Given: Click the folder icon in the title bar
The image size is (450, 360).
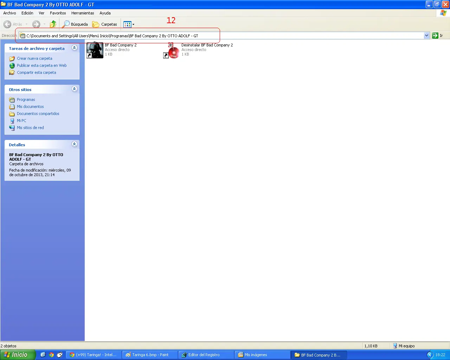Looking at the screenshot, I should pyautogui.click(x=4, y=5).
